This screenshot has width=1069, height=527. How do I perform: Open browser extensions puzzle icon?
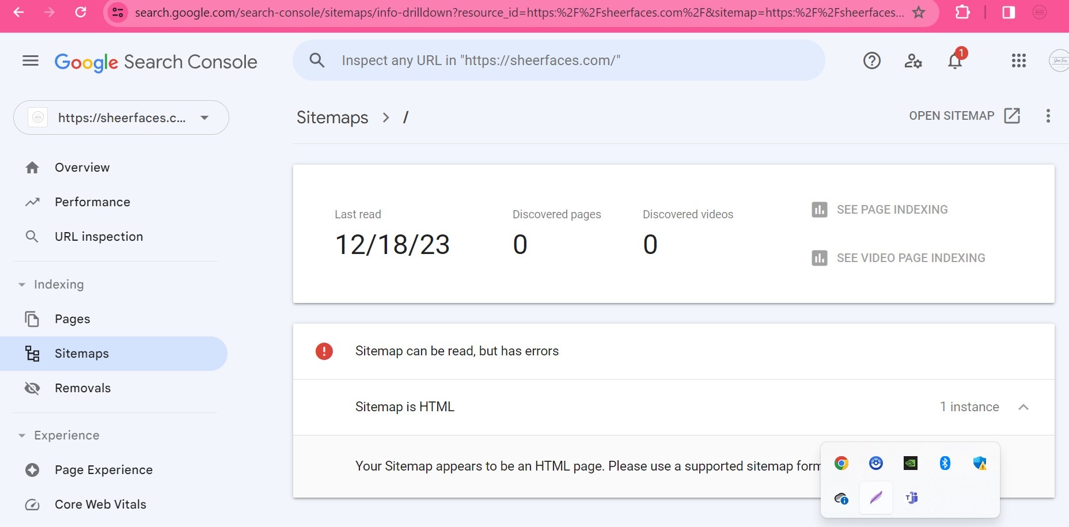962,12
